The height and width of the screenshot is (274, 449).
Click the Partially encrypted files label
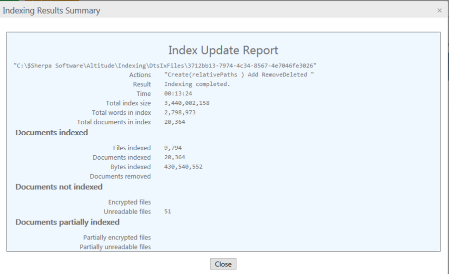[117, 238]
